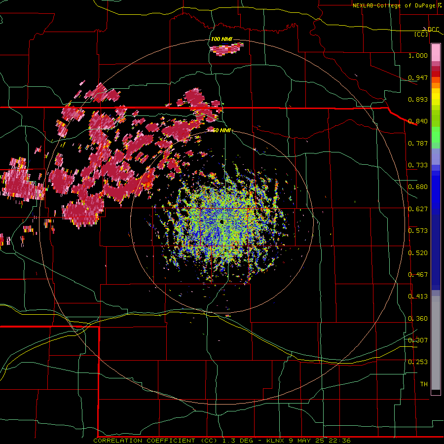The image size is (444, 444).
Task: Click the 0.413 scale value
Action: pos(418,296)
